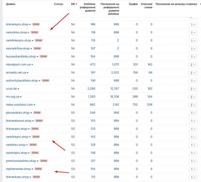Expand dropdown arrow next to mv.org.ua
The width and height of the screenshot is (201, 182).
tap(21, 97)
